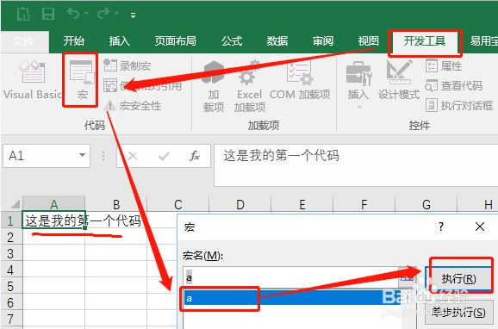498x329 pixels.
Task: Open Excel 加载项 manager
Action: 249,86
